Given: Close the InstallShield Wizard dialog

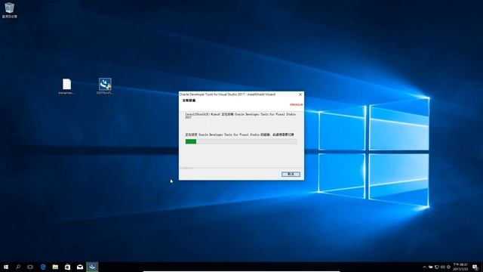Looking at the screenshot, I should [x=300, y=94].
